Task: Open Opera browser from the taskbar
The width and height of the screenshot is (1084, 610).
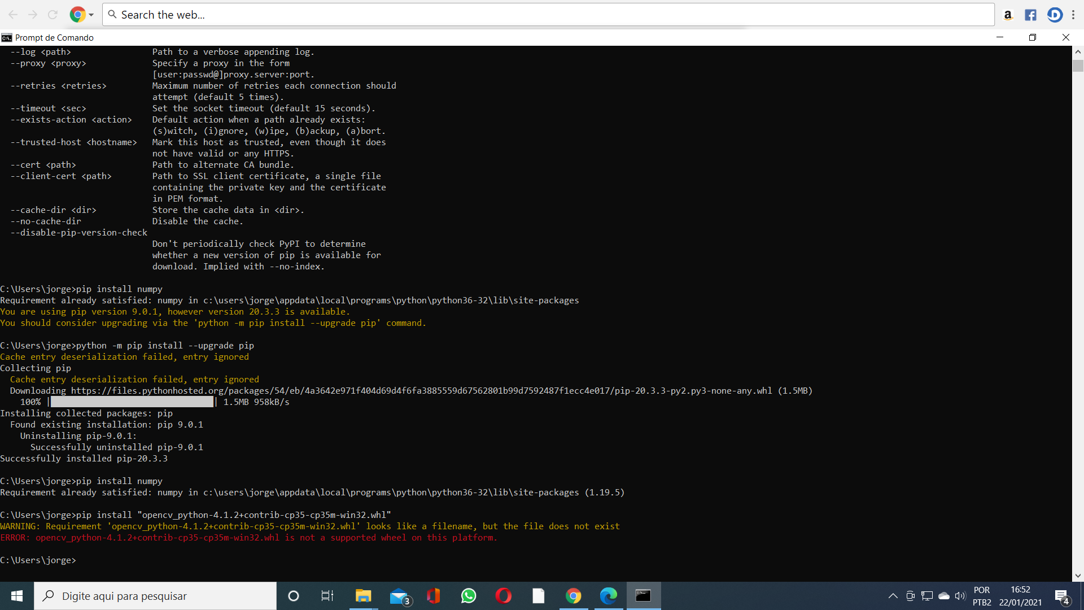Action: pos(504,596)
